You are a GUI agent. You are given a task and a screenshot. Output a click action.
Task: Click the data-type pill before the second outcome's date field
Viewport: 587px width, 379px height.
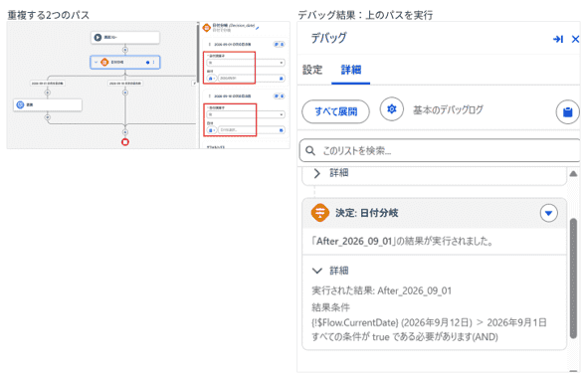(x=212, y=130)
